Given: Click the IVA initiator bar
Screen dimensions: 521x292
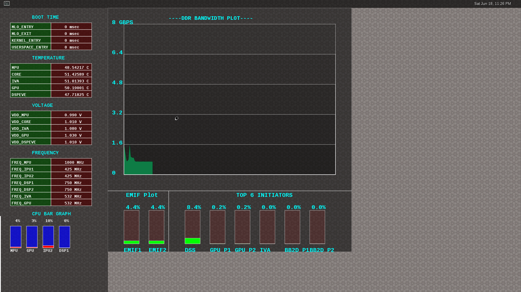Looking at the screenshot, I should pyautogui.click(x=267, y=227).
